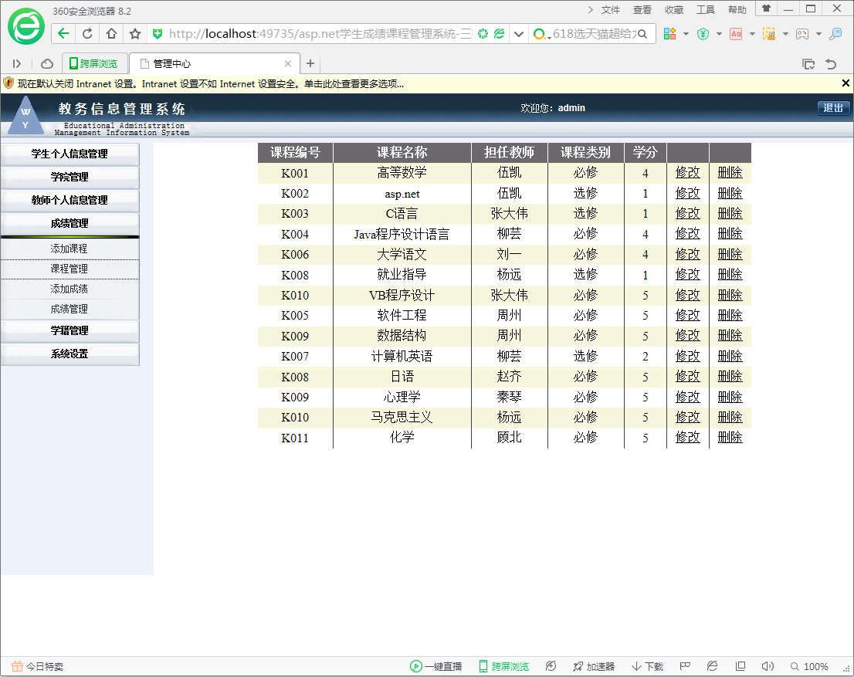This screenshot has width=854, height=677.
Task: Click the 100% zoom control
Action: (809, 666)
